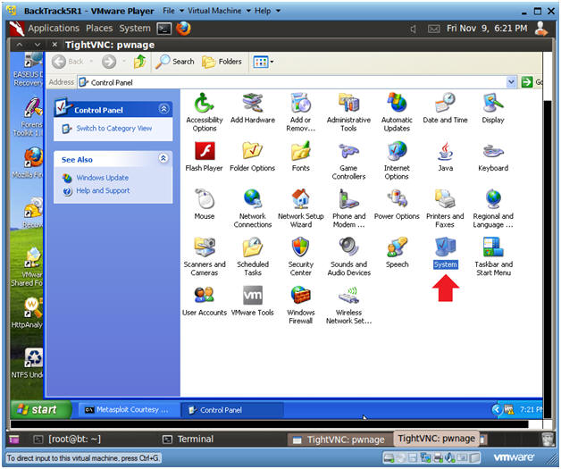This screenshot has width=561, height=469.
Task: Switch to Category View link
Action: (x=113, y=128)
